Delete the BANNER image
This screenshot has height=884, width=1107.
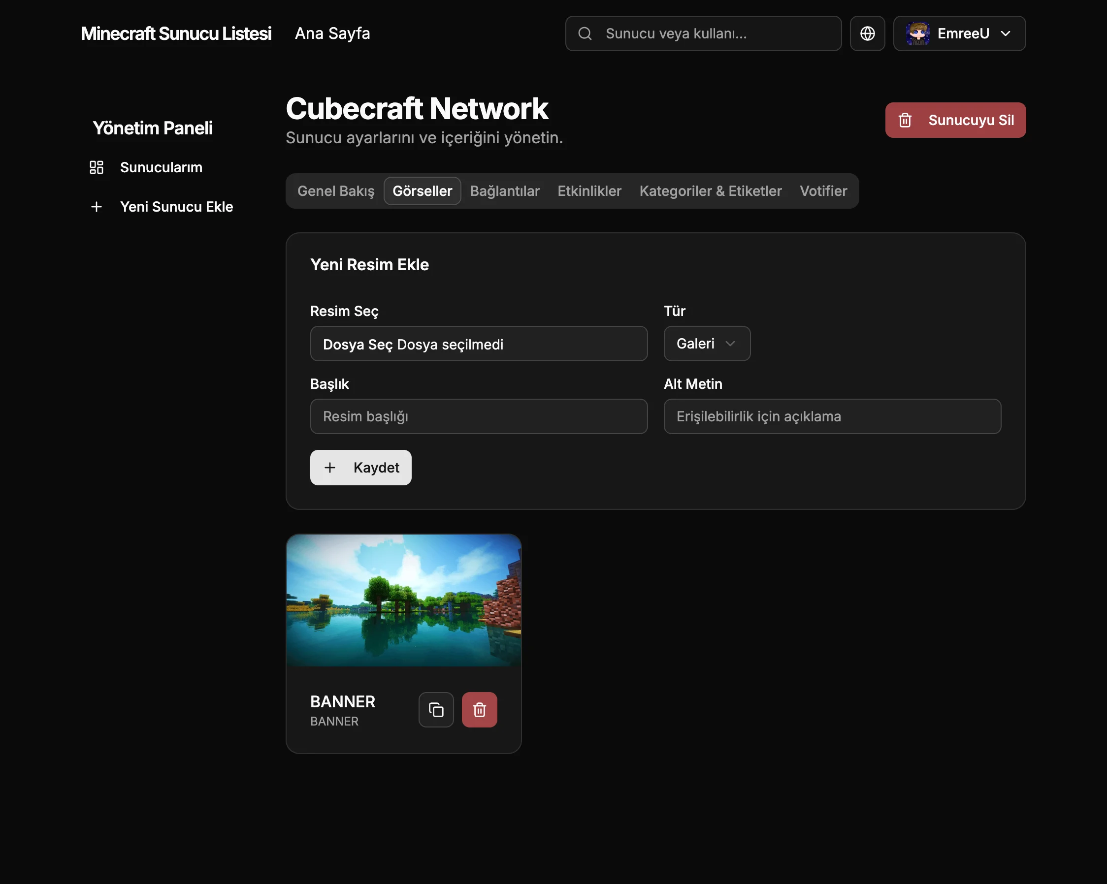(x=479, y=709)
